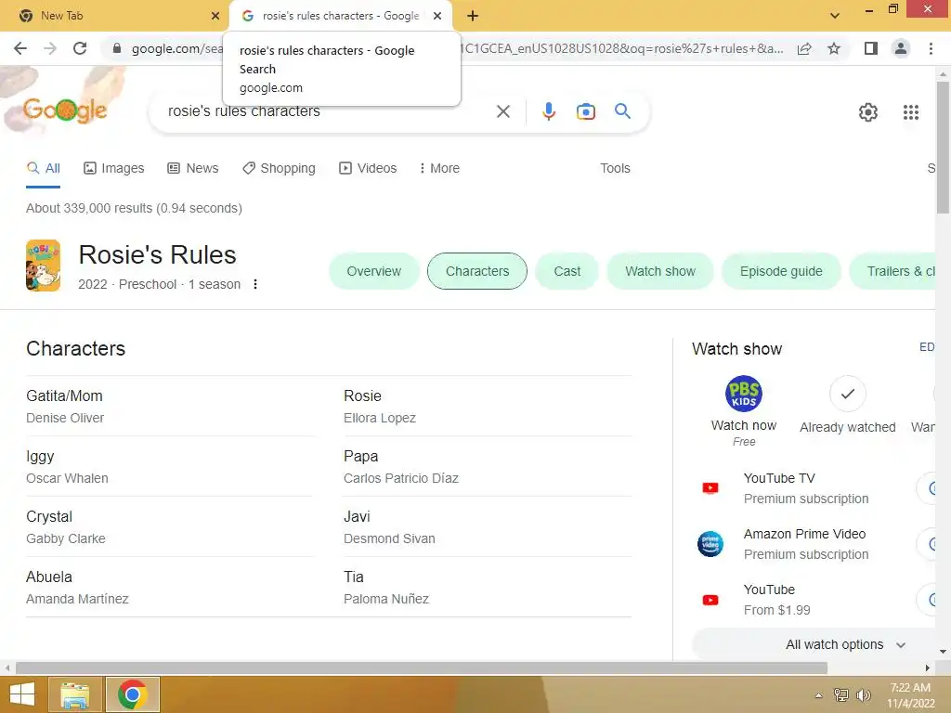Click the Google doodle logo
This screenshot has width=951, height=713.
click(x=64, y=110)
